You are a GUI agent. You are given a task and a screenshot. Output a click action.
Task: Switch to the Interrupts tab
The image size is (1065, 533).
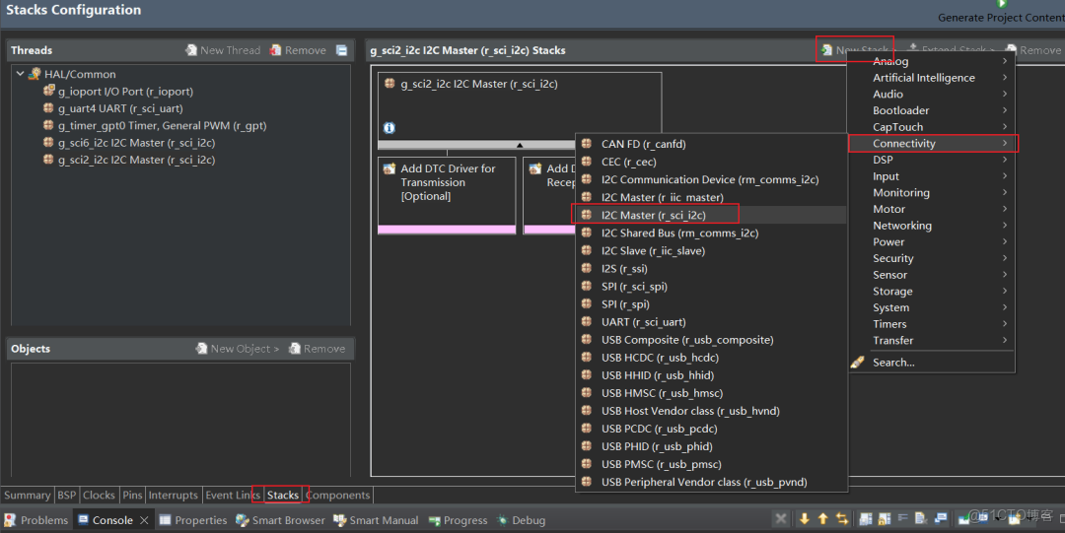click(x=174, y=495)
